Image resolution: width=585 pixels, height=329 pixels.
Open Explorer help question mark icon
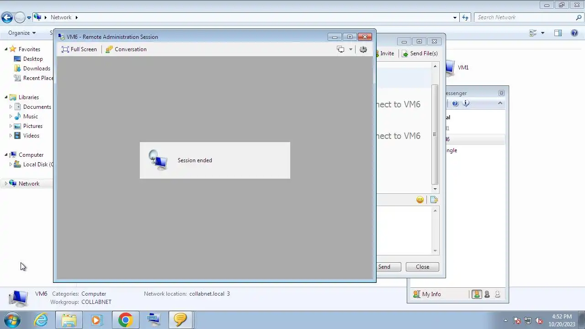pyautogui.click(x=574, y=33)
